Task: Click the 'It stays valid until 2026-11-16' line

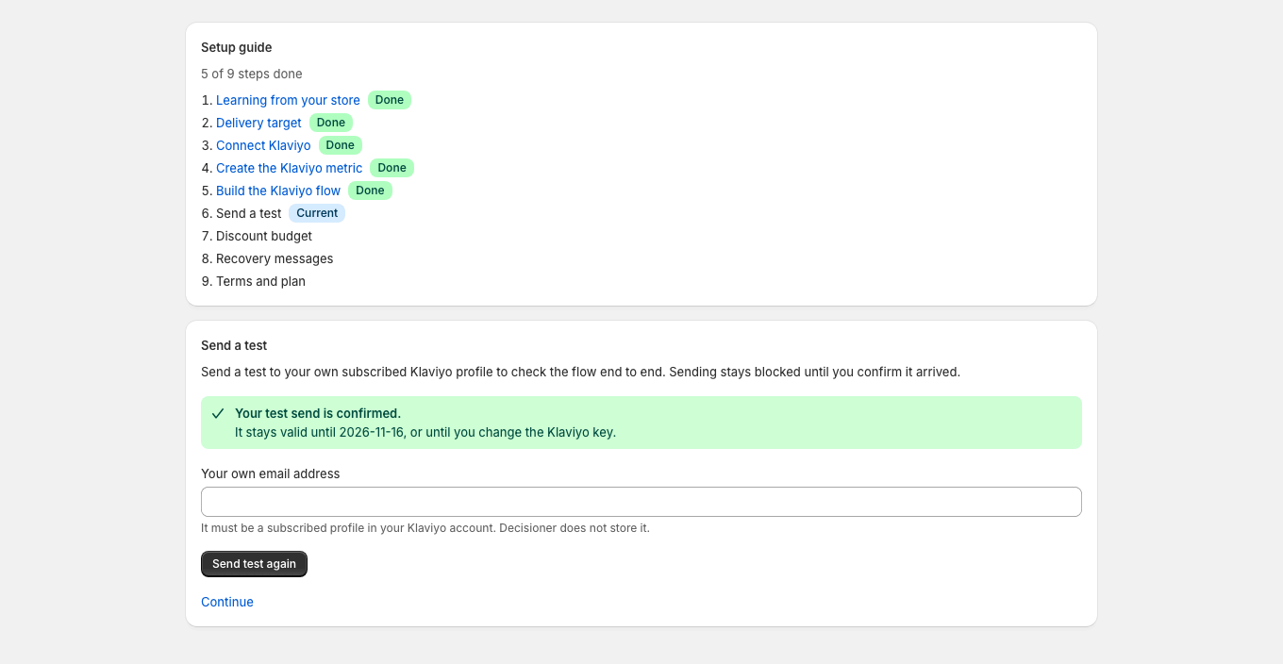Action: 425,432
